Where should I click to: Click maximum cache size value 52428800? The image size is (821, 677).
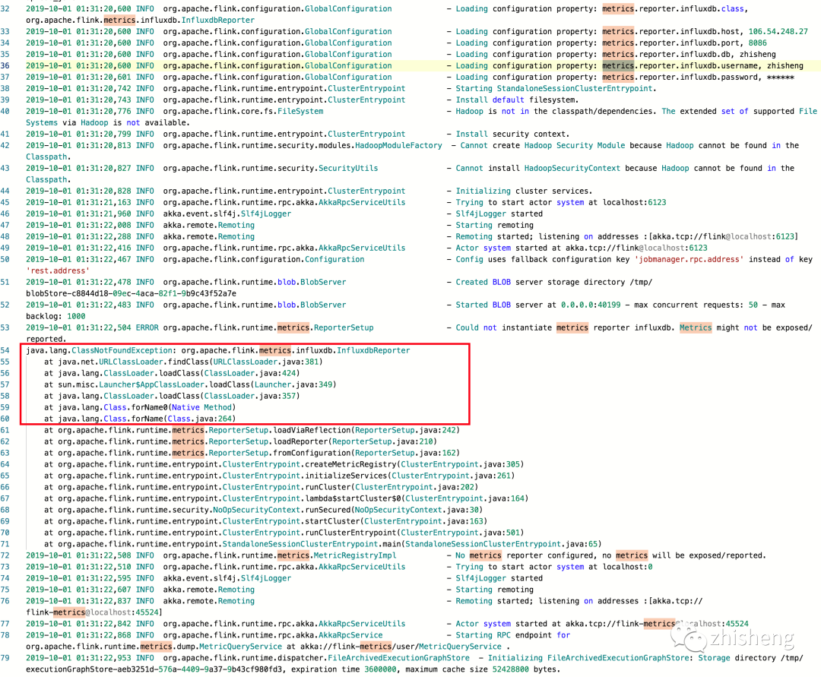point(512,669)
